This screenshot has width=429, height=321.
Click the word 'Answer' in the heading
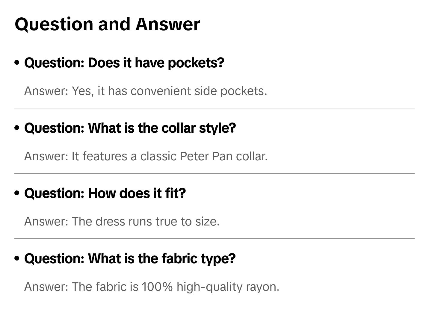click(x=168, y=24)
